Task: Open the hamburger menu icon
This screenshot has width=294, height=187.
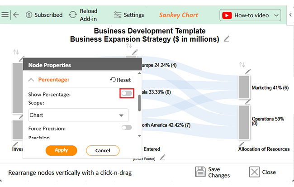Action: 5,15
